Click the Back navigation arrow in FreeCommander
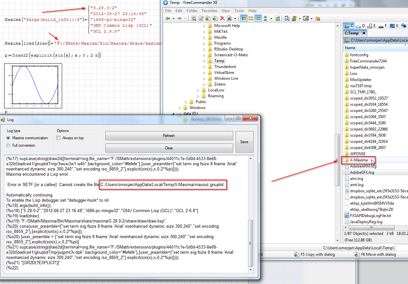 (x=167, y=19)
